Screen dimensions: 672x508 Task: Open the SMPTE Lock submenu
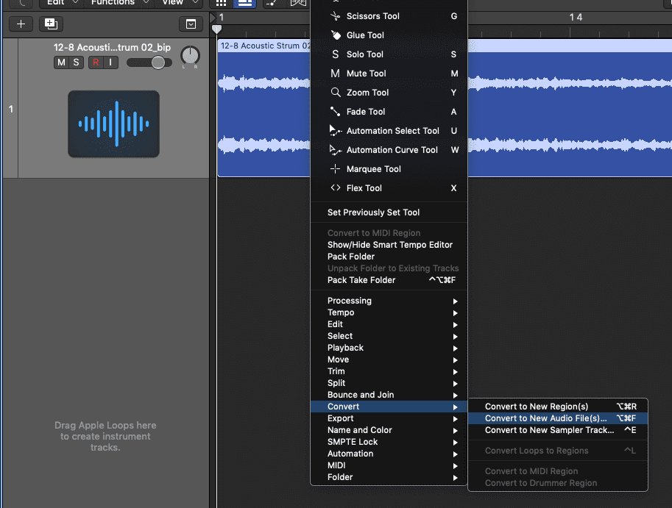(x=389, y=442)
